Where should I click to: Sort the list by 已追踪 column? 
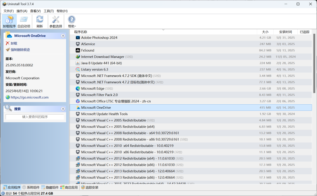(x=305, y=32)
